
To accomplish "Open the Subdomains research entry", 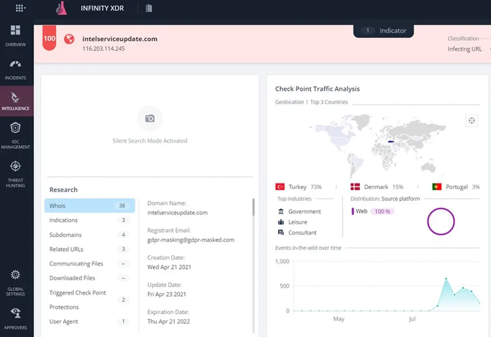I will (90, 234).
